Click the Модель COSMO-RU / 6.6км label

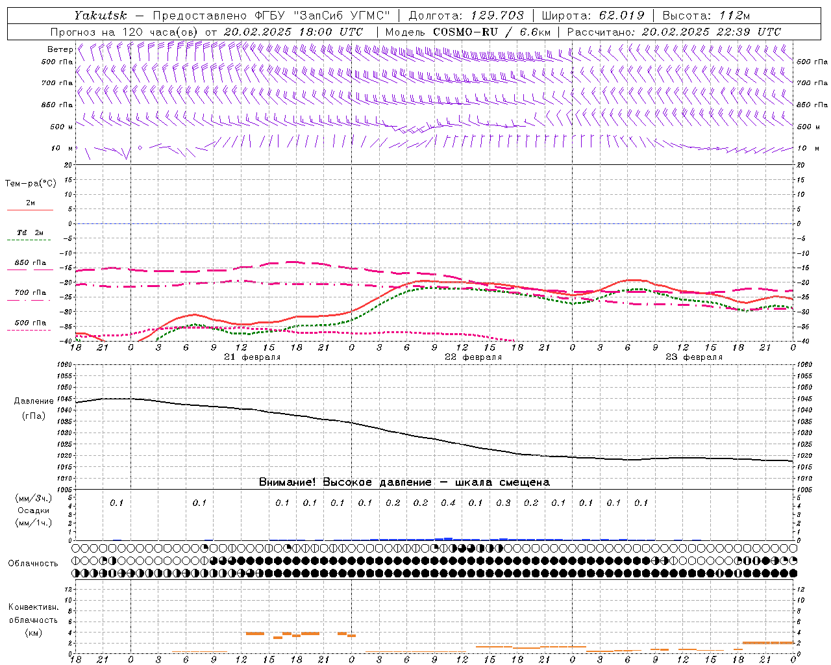(468, 32)
